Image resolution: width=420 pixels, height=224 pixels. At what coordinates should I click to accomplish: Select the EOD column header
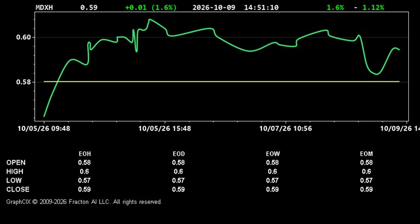(x=179, y=154)
